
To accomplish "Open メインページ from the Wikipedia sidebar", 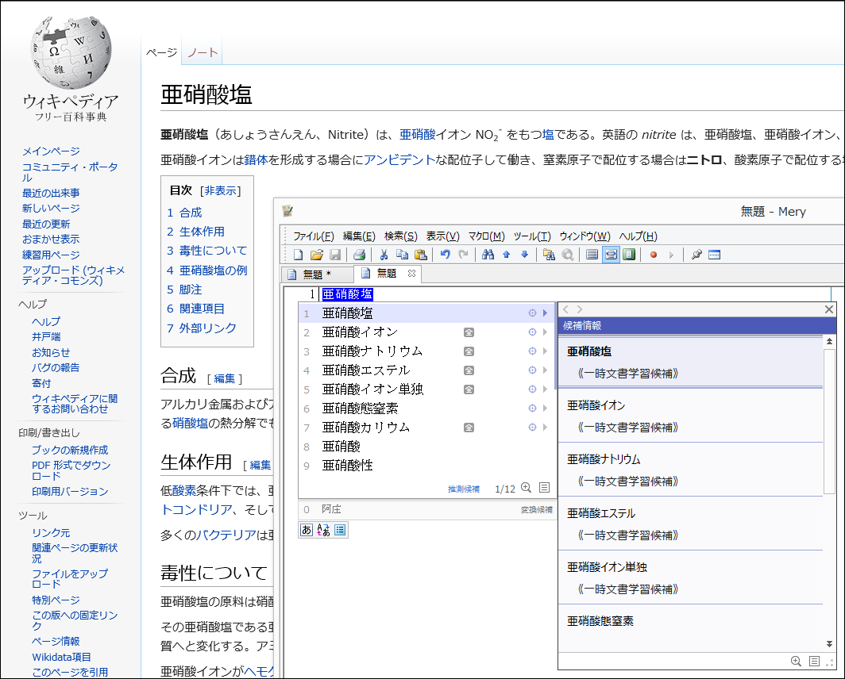I will point(50,152).
